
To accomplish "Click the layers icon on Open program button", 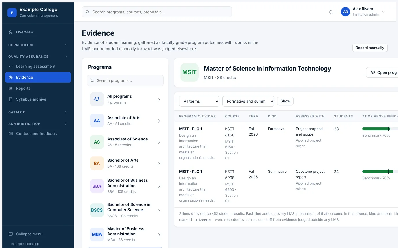I will pyautogui.click(x=373, y=72).
